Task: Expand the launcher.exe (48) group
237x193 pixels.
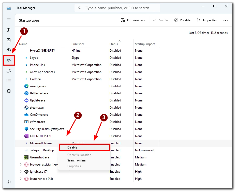Action: point(21,179)
